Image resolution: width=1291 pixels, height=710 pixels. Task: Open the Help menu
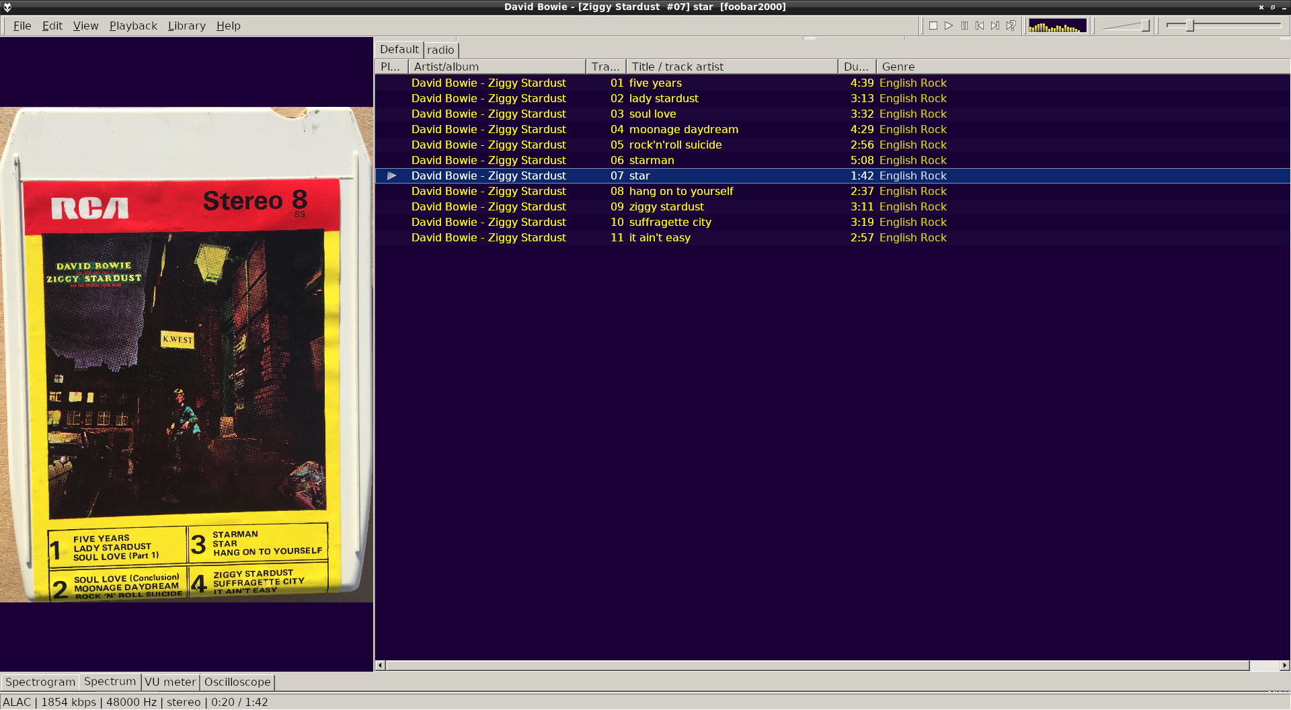tap(228, 26)
